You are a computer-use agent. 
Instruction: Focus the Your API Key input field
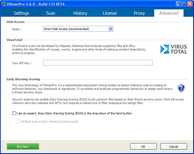(x=98, y=63)
